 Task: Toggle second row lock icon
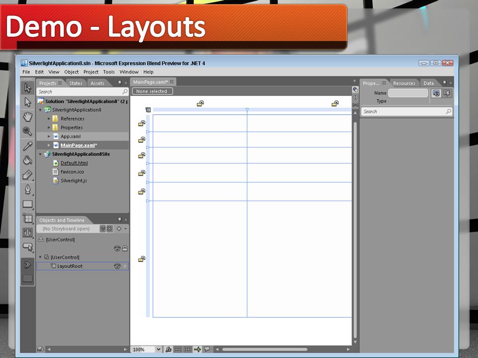pos(142,140)
